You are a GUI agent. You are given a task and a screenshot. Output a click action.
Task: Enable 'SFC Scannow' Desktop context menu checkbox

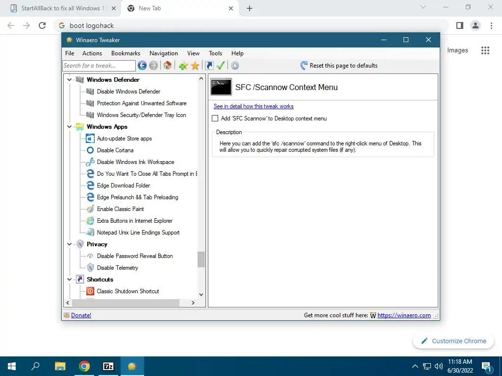click(215, 118)
